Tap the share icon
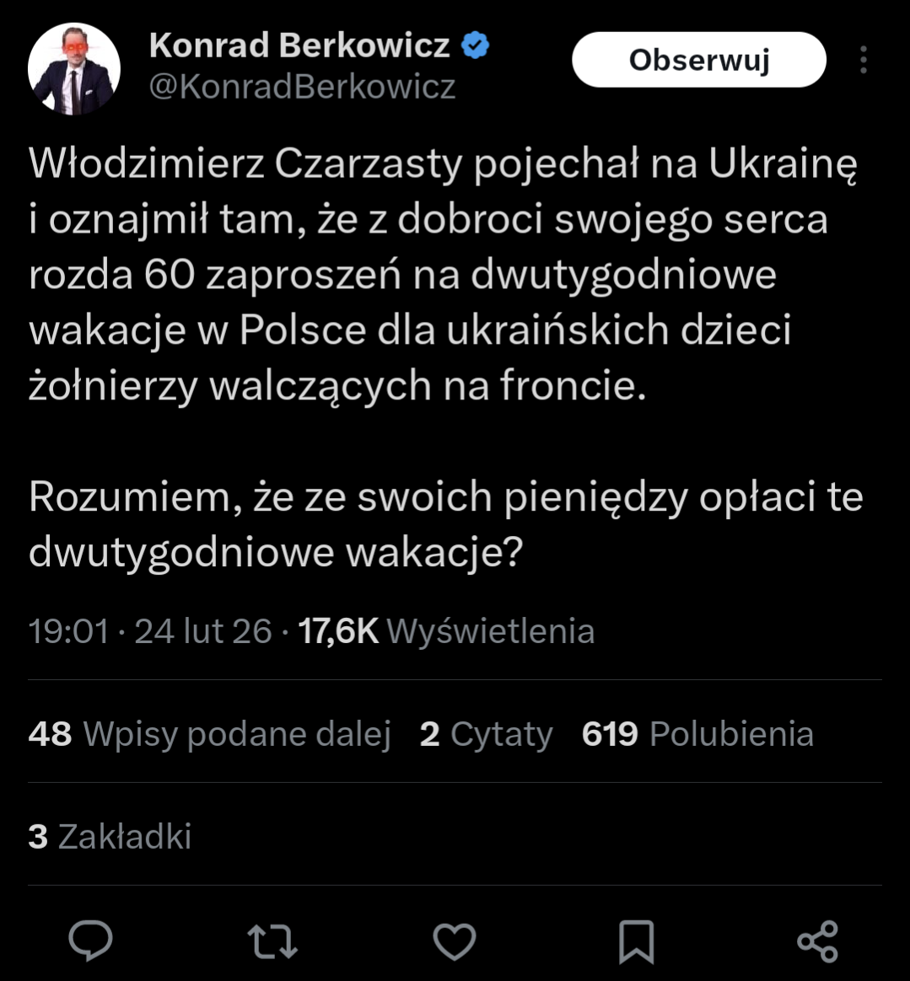The height and width of the screenshot is (981, 910). [817, 941]
